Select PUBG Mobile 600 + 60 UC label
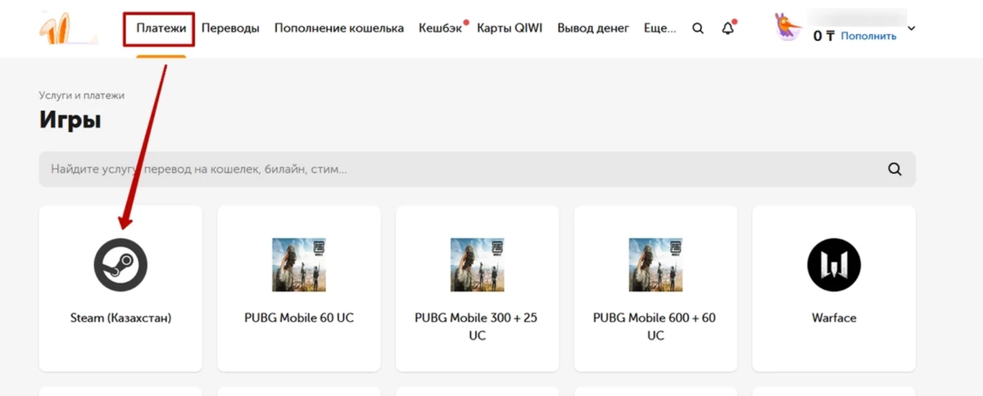Screen dimensions: 983x396 pyautogui.click(x=655, y=326)
